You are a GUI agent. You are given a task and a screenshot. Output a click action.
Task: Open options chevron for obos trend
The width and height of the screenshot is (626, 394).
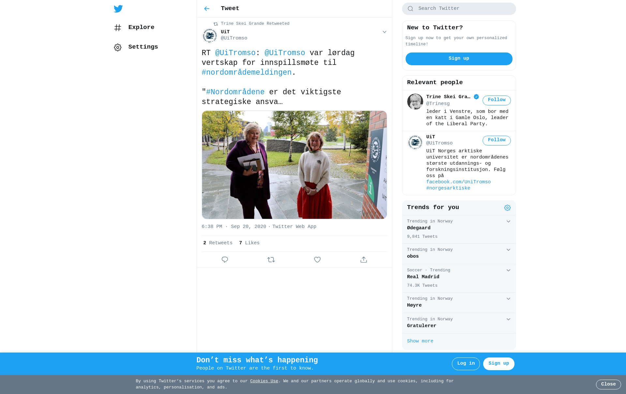508,250
